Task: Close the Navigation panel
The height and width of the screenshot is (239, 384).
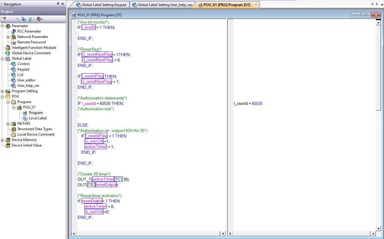Action: click(x=63, y=4)
